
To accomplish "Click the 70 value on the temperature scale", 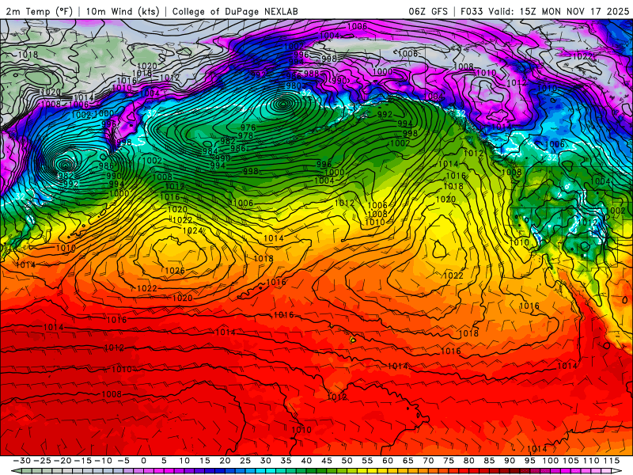I will [x=428, y=461].
